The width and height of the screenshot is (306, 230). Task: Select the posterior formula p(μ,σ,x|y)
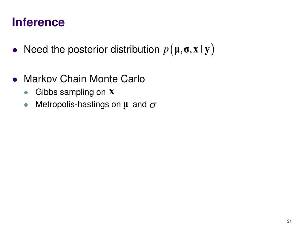click(189, 49)
